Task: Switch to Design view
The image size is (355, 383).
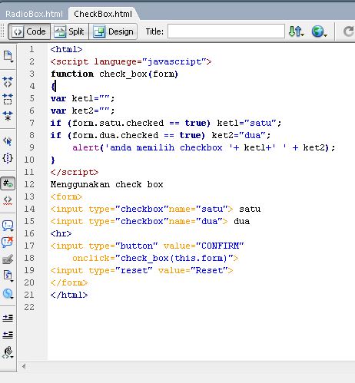Action: click(x=113, y=31)
